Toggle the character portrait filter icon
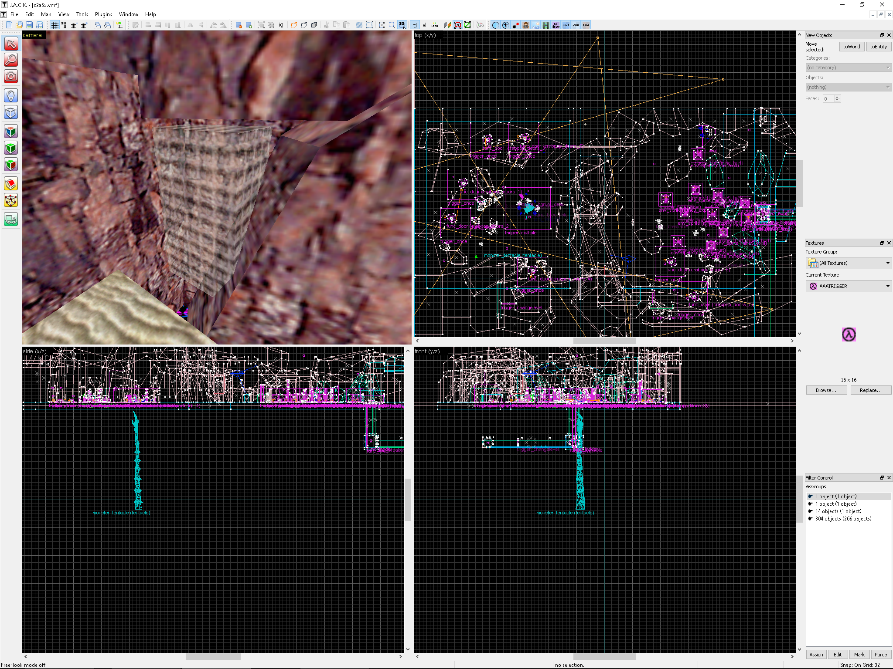The width and height of the screenshot is (893, 669). pos(526,25)
